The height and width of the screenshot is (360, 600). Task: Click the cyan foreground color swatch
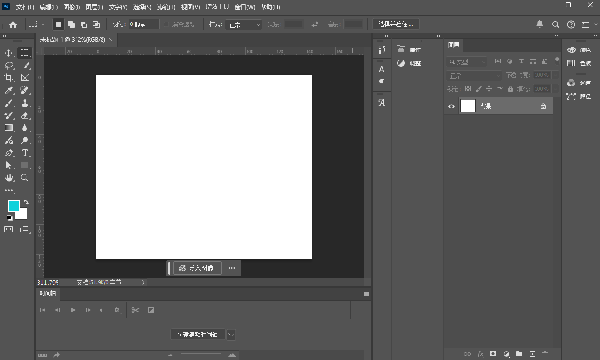[x=13, y=206]
